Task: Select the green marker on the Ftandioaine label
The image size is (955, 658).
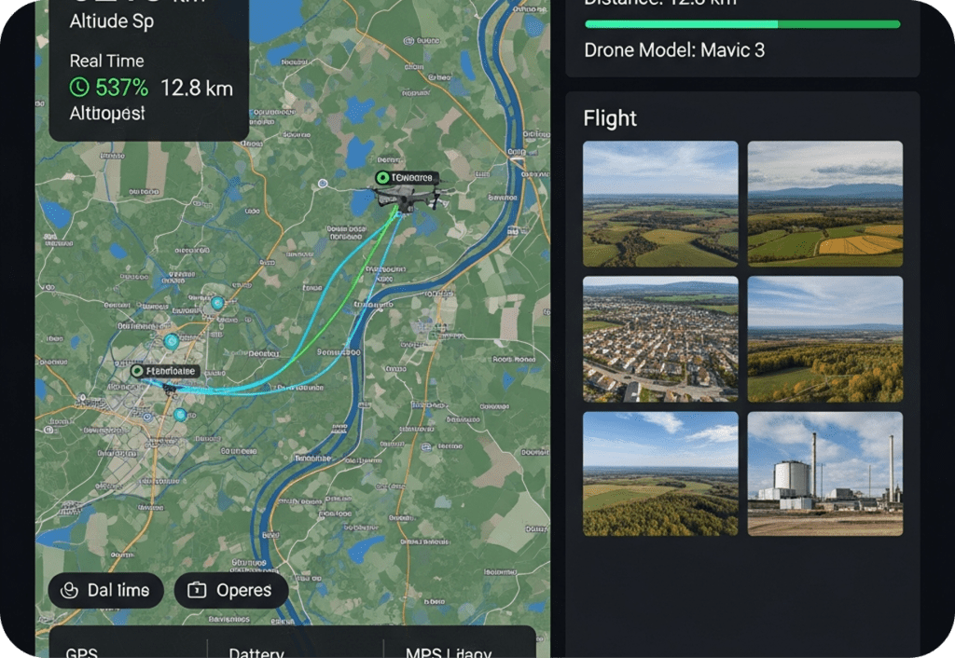Action: coord(138,371)
